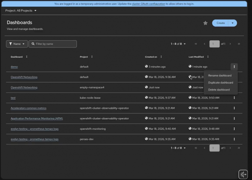Viewport: 252px width, 180px height.
Task: Open evelyn testing dashboard in openshift-monitoring
Action: pyautogui.click(x=34, y=129)
